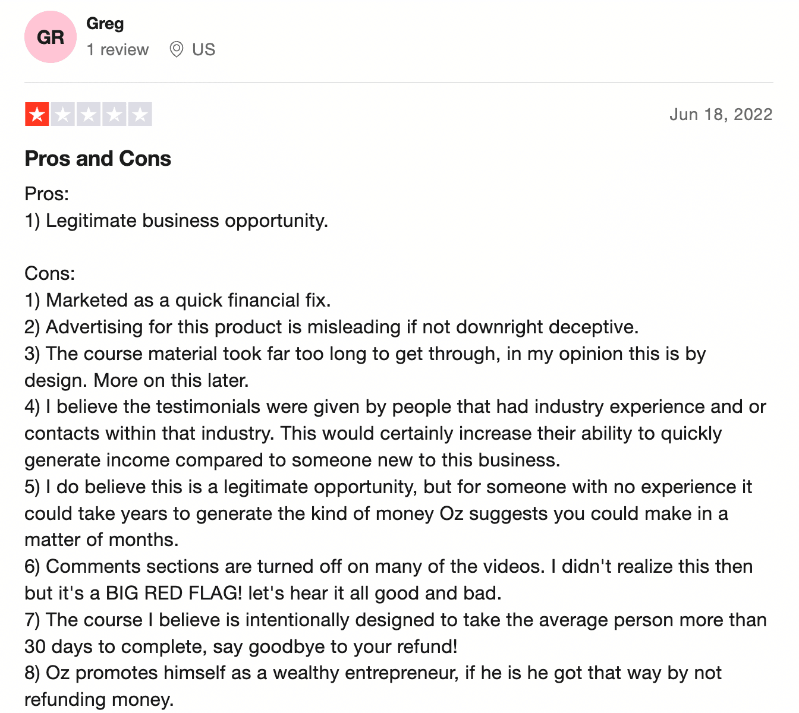Click the 'Advertising for this product' sentence

[332, 327]
